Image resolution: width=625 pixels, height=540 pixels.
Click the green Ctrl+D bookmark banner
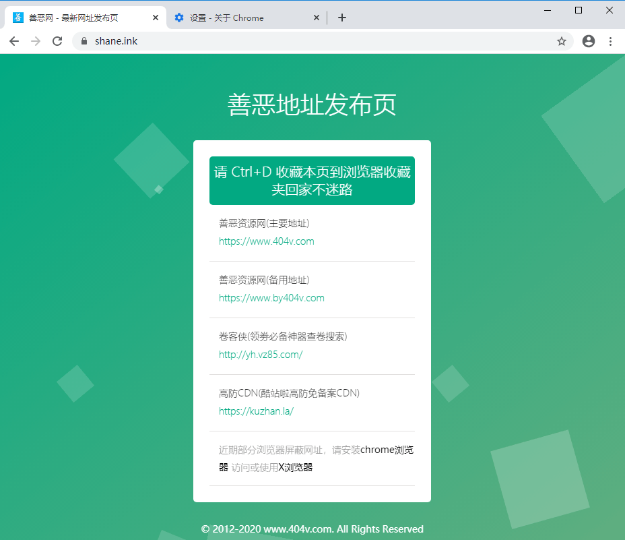click(312, 181)
